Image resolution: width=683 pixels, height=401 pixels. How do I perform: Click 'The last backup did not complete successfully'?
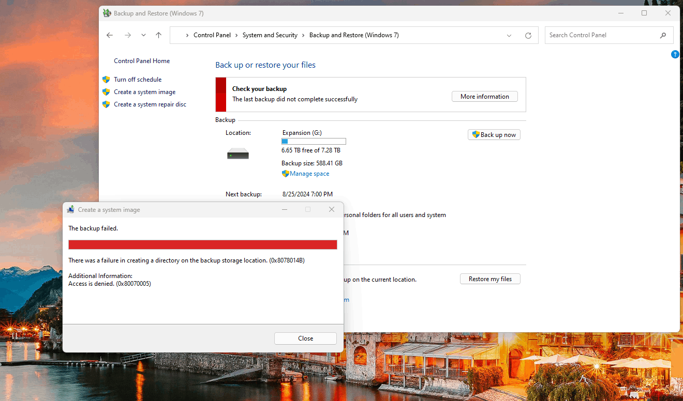point(295,99)
